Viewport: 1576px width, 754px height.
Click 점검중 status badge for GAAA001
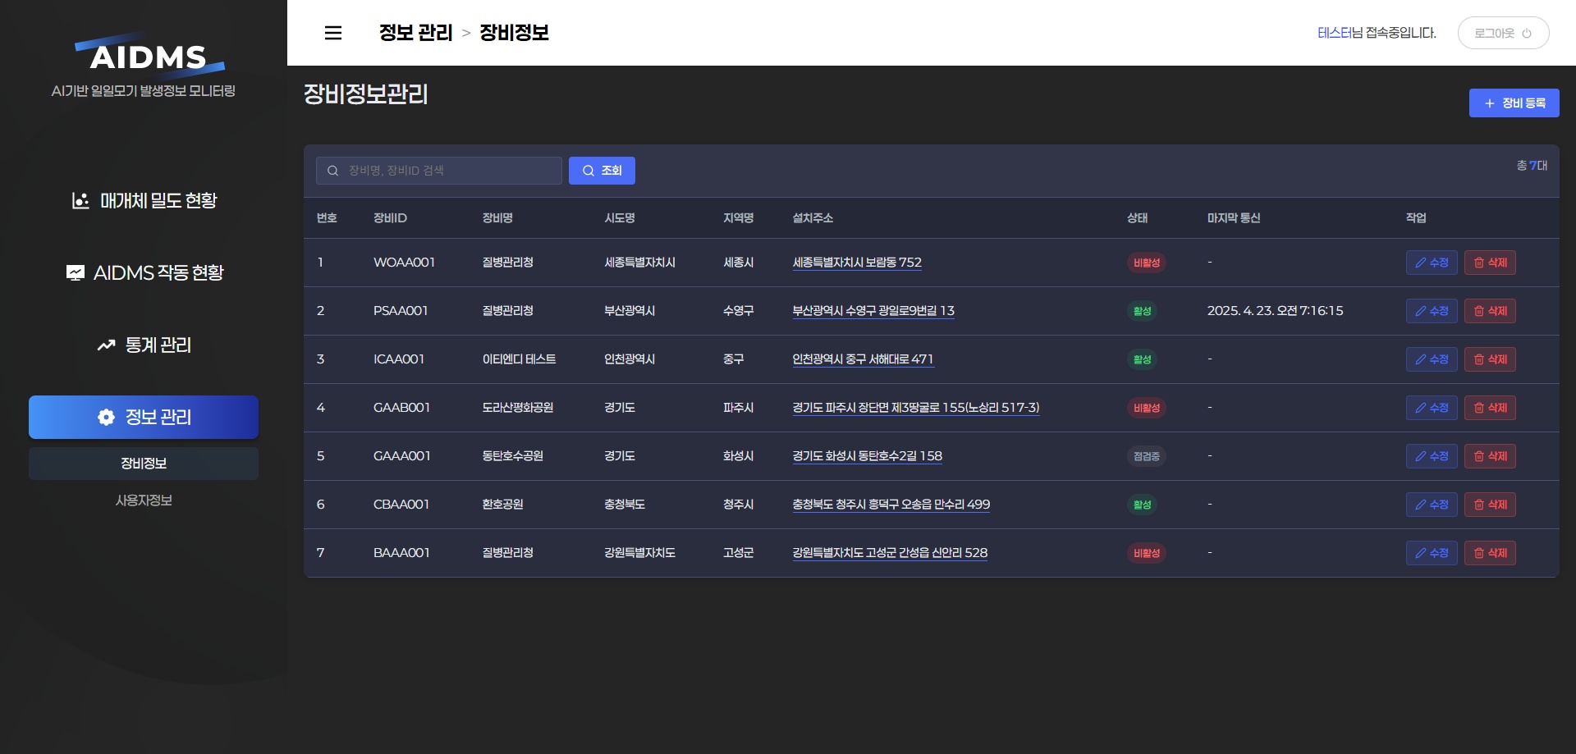[x=1147, y=456]
